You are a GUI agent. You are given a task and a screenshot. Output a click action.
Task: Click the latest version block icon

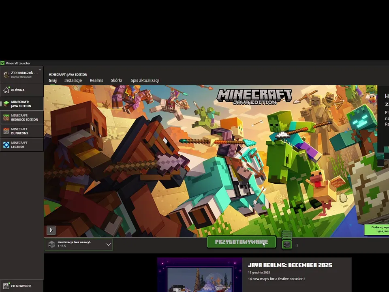pos(287,245)
